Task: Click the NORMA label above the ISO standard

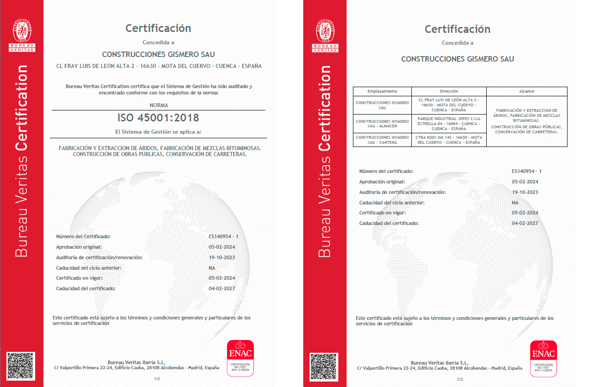Action: [158, 105]
